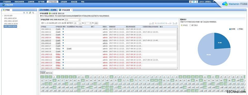Select subnet 192.168.31.0/24 in tree
Screen dimensions: 248x95
click(11, 24)
